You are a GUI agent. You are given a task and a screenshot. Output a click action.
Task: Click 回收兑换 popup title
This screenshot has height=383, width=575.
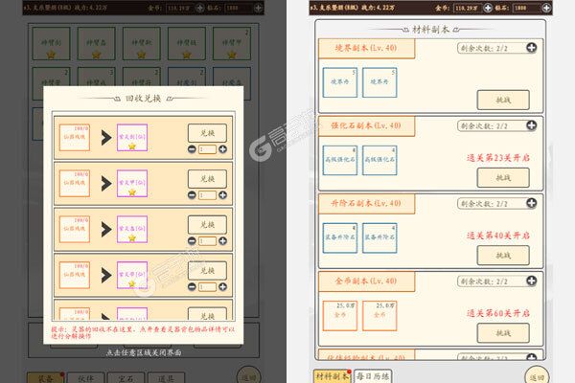[143, 99]
